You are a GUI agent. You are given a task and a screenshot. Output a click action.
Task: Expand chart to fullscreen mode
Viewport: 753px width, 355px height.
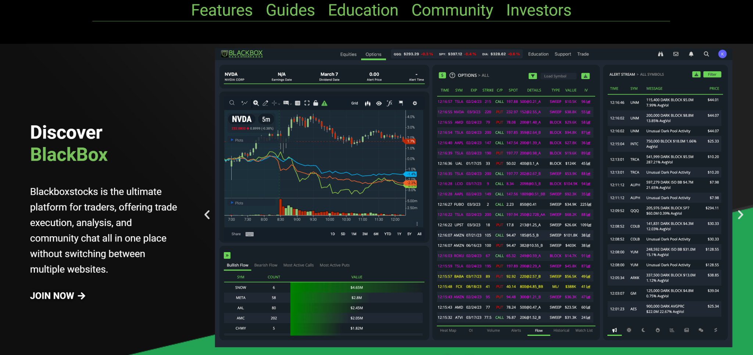coord(307,103)
